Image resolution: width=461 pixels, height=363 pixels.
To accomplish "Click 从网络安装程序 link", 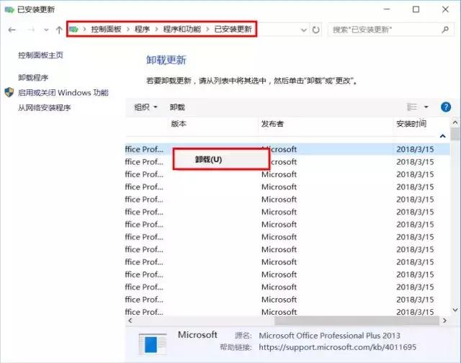I will (x=45, y=107).
